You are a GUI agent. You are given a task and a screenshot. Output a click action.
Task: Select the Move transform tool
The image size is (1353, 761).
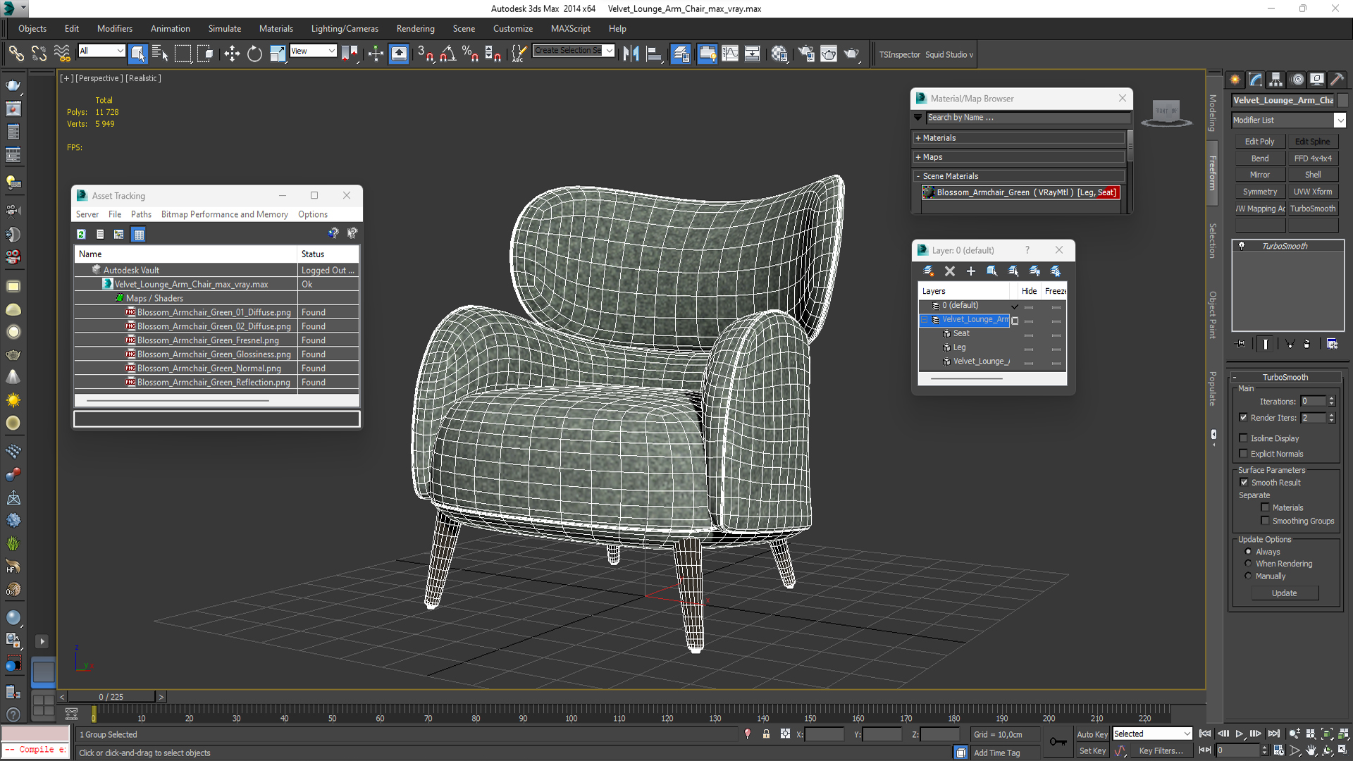[232, 54]
